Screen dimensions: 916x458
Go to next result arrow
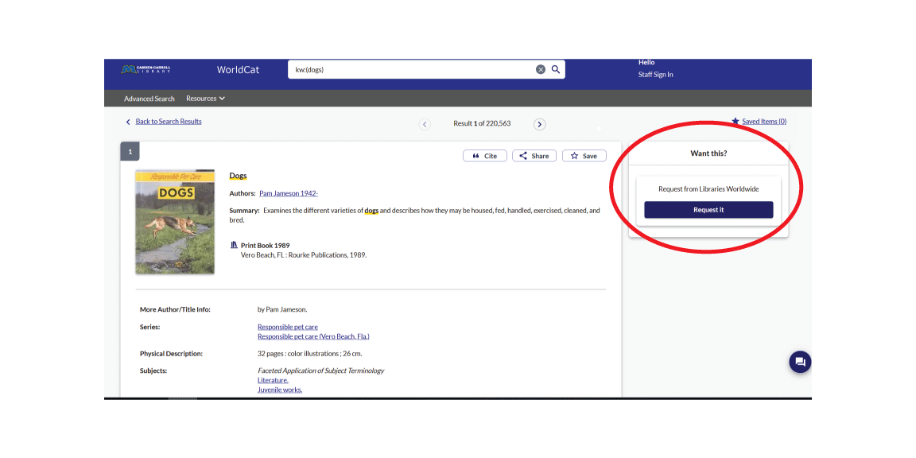pyautogui.click(x=540, y=124)
